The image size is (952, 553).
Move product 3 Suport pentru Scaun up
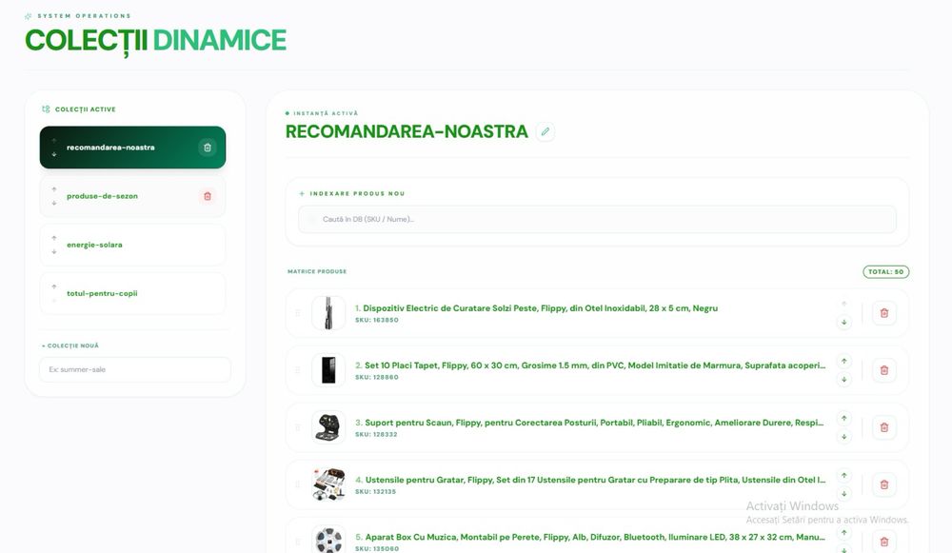tap(843, 418)
